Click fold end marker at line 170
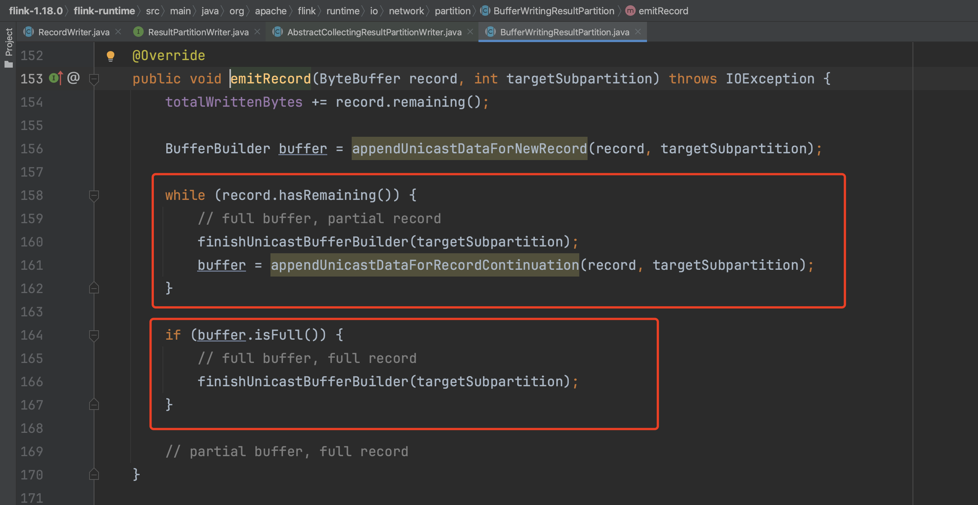 94,475
